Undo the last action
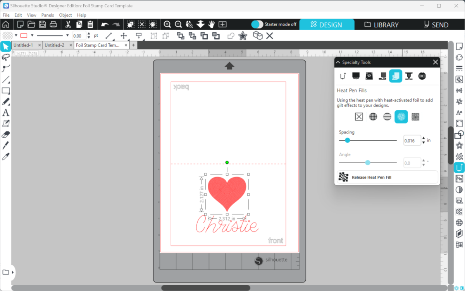465x291 pixels. 105,24
